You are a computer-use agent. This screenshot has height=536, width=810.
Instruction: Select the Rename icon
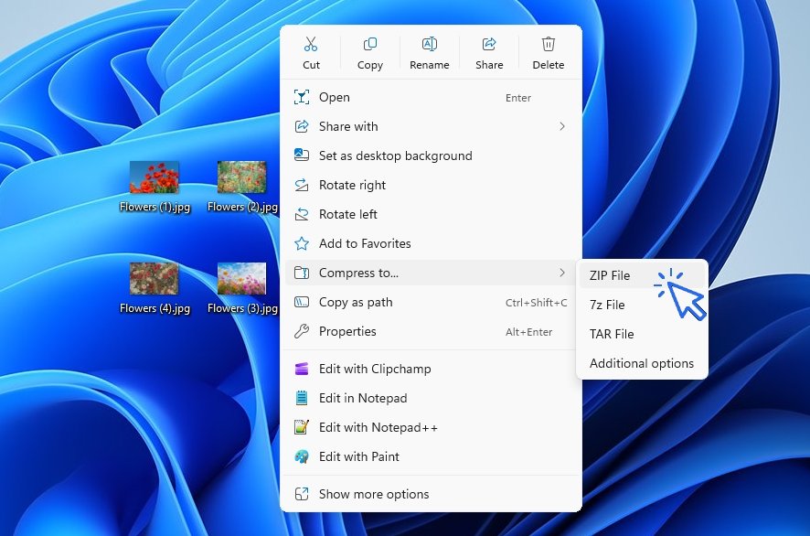[429, 45]
